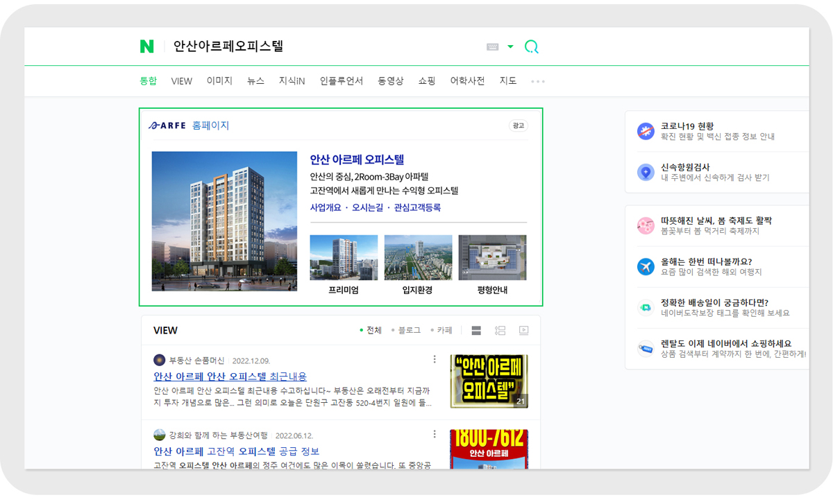
Task: Switch to the VIEW tab
Action: (181, 81)
